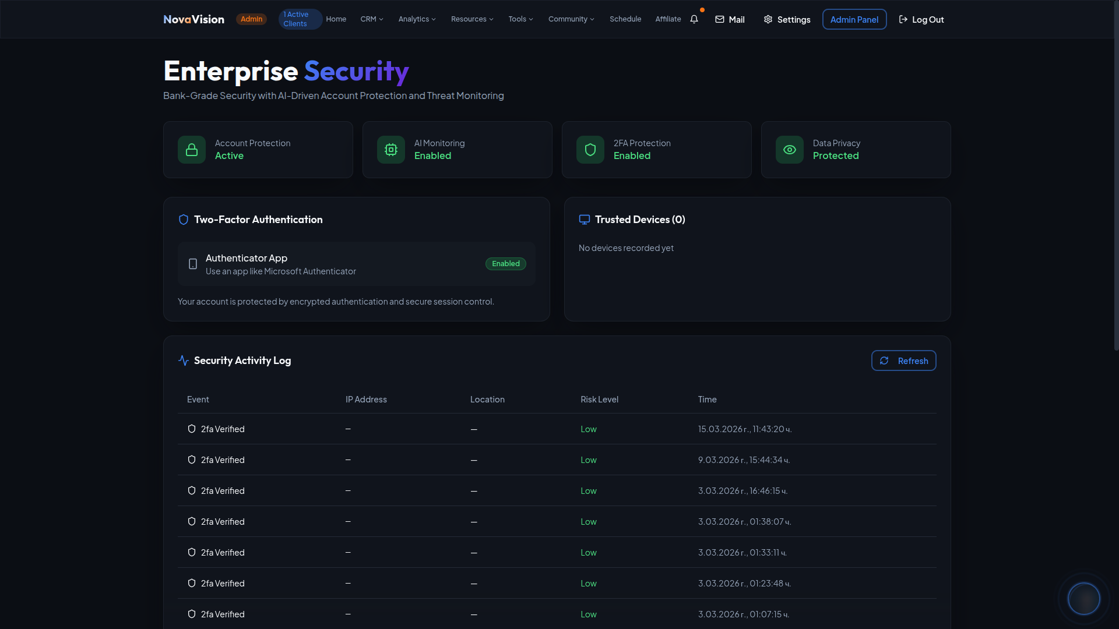Refresh the Security Activity Log

pos(903,361)
